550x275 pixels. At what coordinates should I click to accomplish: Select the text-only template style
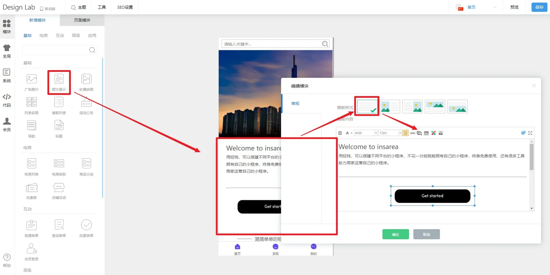(x=367, y=106)
